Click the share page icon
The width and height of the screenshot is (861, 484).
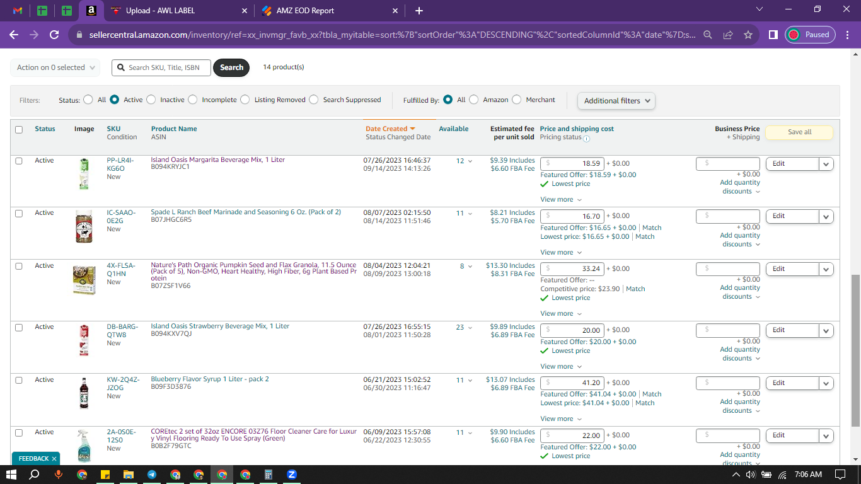[728, 35]
